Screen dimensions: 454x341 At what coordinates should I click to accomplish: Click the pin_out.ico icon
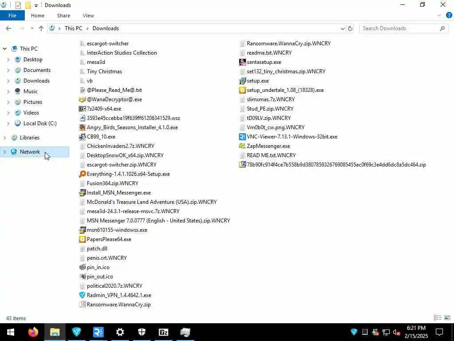click(82, 276)
